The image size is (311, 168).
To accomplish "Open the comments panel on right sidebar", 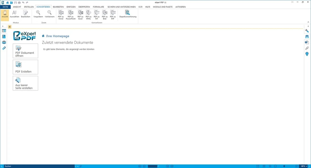I will [307, 42].
